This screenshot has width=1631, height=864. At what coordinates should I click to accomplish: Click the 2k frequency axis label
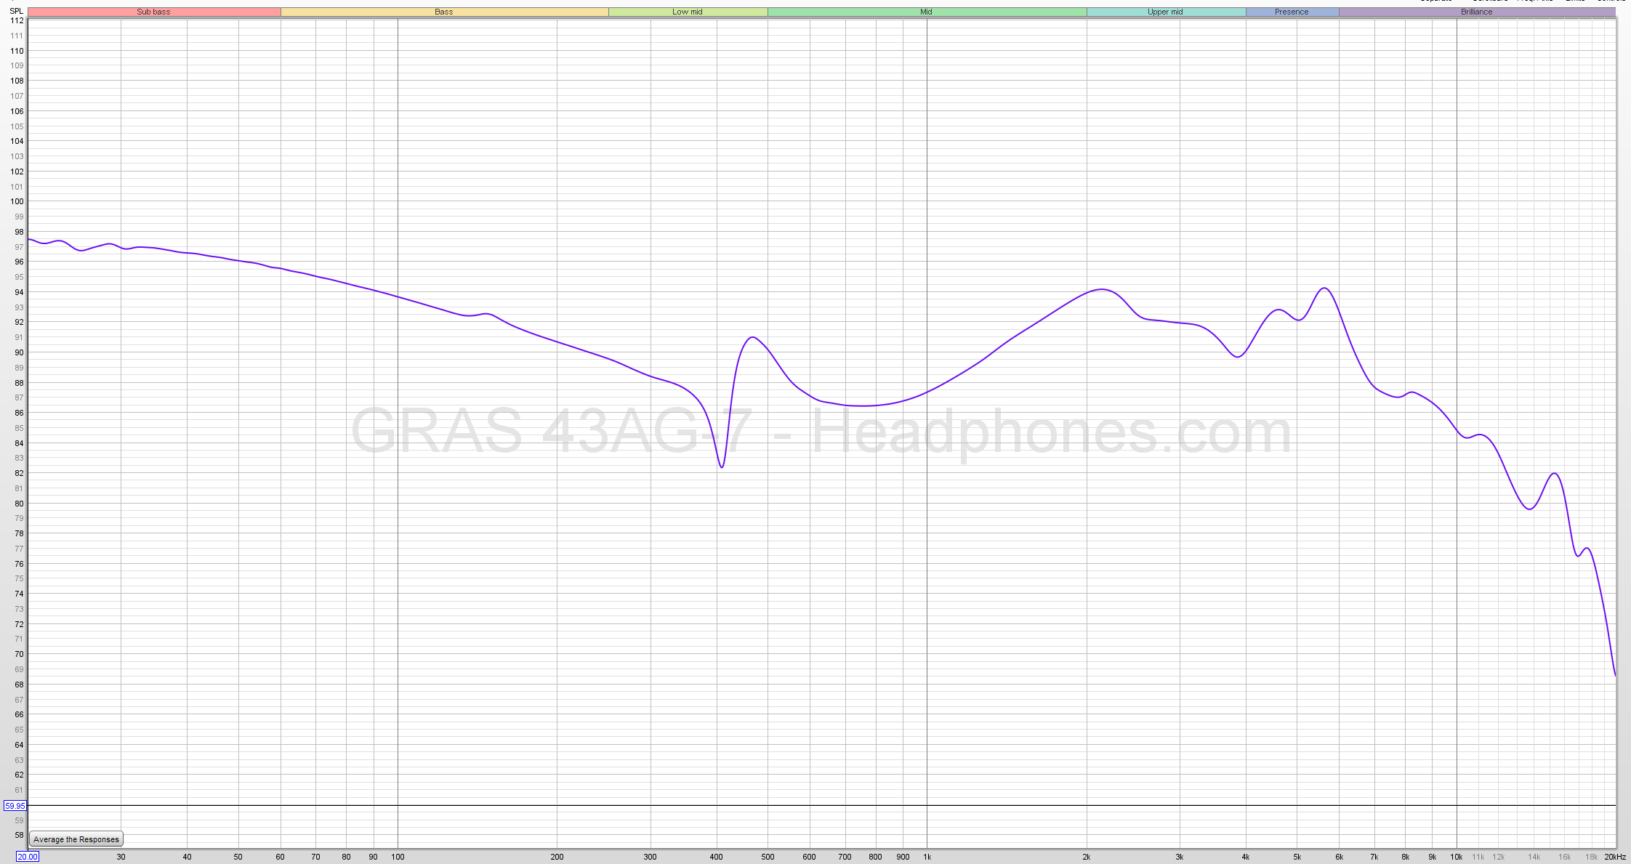pyautogui.click(x=1087, y=857)
